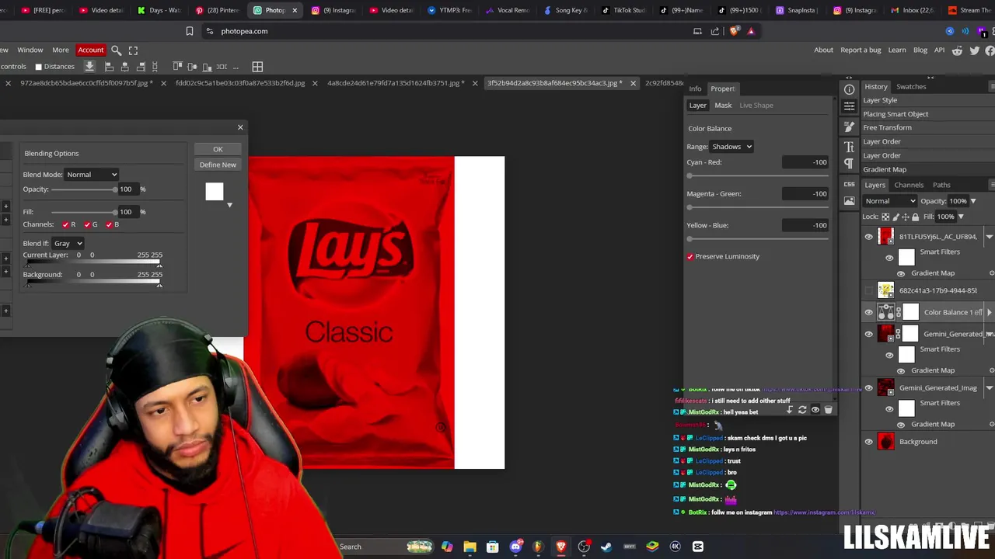Toggle the B channel checkbox

pyautogui.click(x=109, y=224)
